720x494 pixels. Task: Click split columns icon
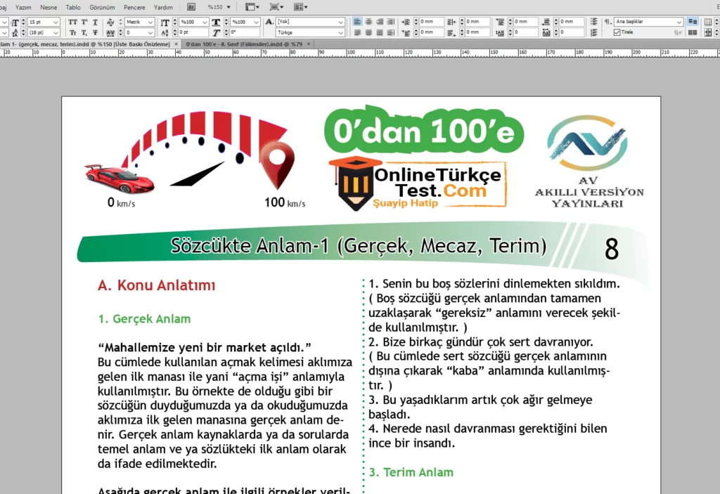pyautogui.click(x=693, y=32)
